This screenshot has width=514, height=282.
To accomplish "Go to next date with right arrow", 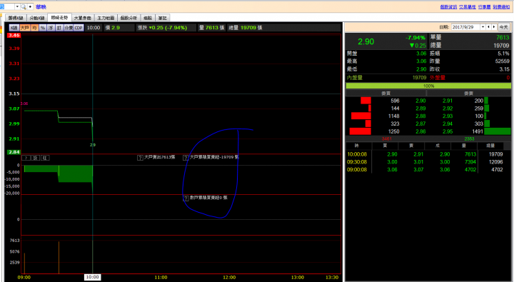I will point(494,27).
